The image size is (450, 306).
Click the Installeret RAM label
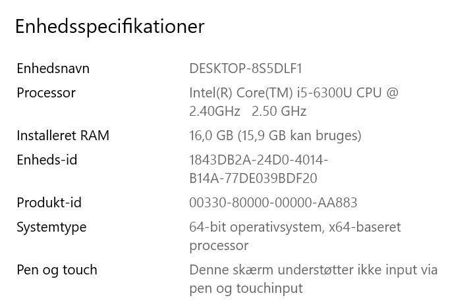(63, 136)
